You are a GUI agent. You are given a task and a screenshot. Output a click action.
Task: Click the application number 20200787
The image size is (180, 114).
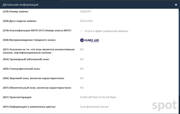[x=85, y=12]
